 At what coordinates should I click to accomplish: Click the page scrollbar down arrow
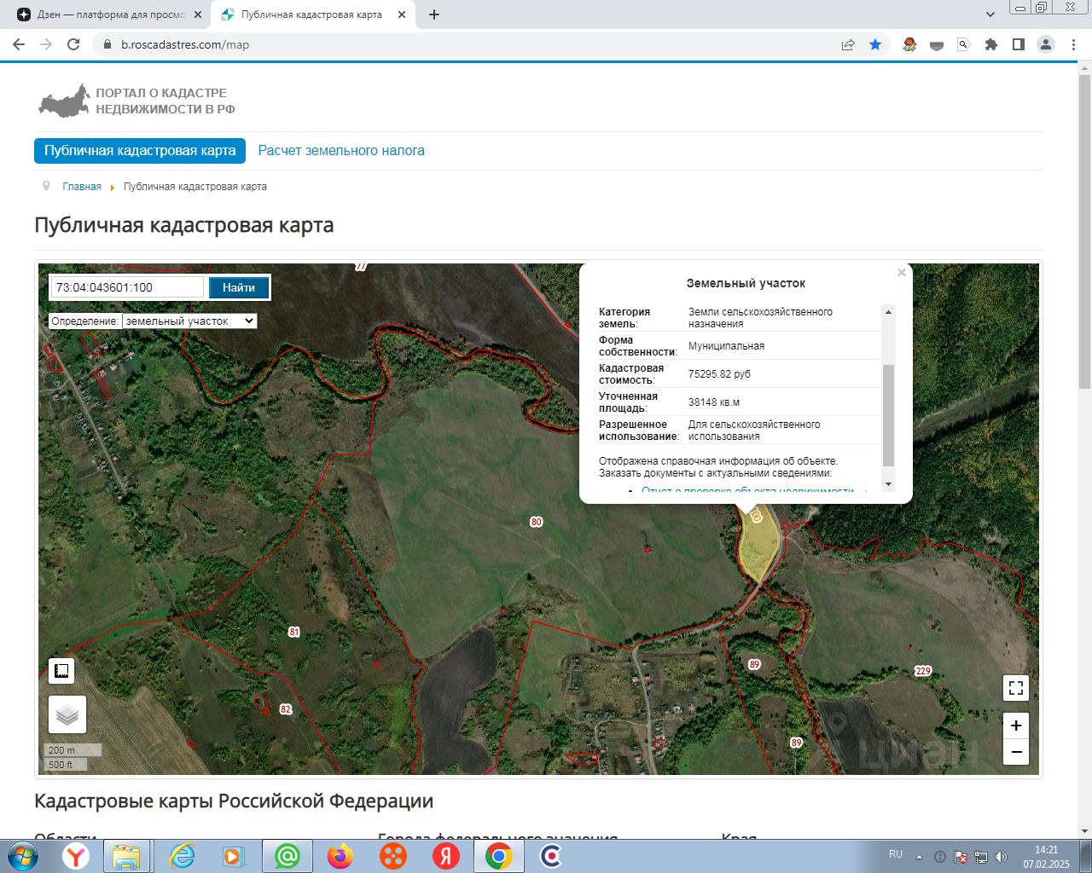click(x=1084, y=830)
